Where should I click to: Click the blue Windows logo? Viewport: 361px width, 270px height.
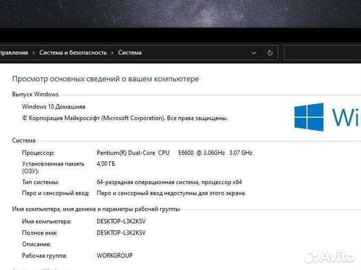309,117
